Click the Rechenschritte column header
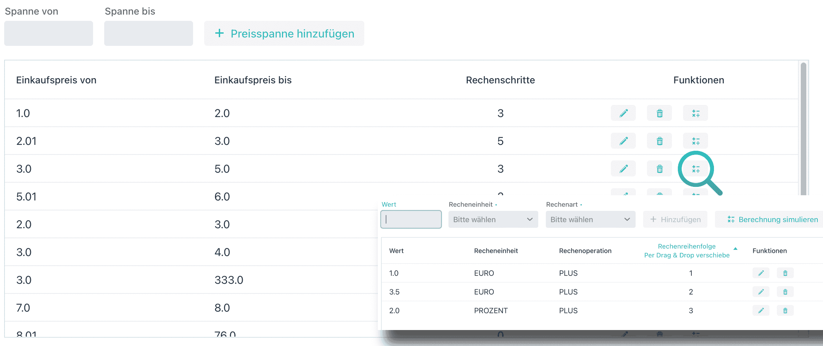Viewport: 823px width, 346px height. 500,80
